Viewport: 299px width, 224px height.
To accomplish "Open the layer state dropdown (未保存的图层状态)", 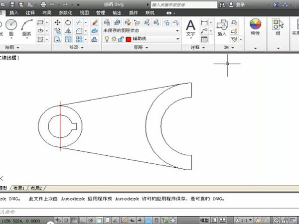I will 142,30.
